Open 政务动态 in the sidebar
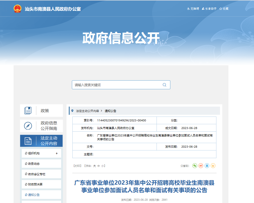Viewport: 254px width, 203px height. coord(34,164)
